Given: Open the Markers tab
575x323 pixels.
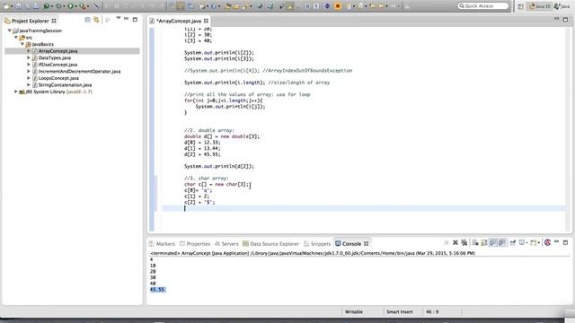Looking at the screenshot, I should [162, 243].
